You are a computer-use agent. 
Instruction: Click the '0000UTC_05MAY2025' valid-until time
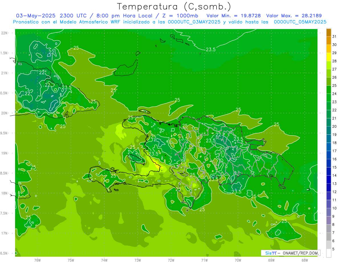300,22
